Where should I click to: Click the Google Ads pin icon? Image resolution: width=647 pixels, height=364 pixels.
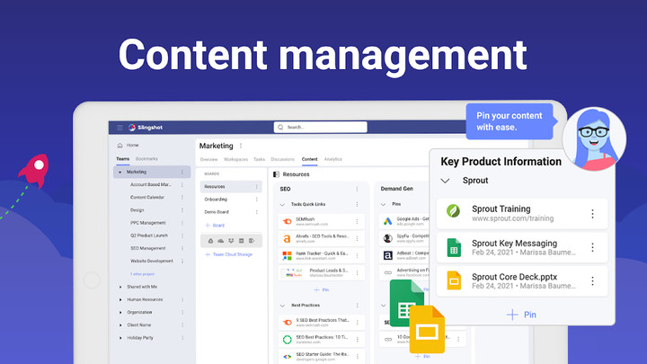pos(388,221)
